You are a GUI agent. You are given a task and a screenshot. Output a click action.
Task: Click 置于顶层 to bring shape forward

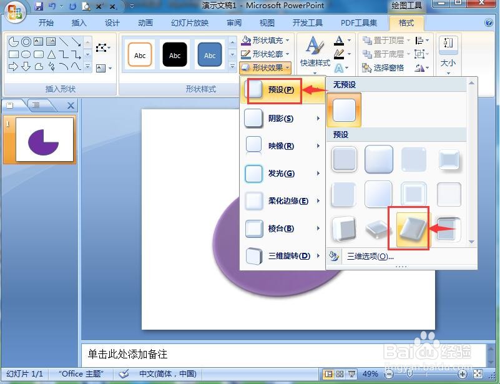(x=387, y=39)
